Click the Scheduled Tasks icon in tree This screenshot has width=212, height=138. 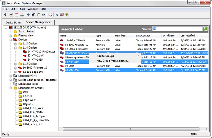[15, 84]
